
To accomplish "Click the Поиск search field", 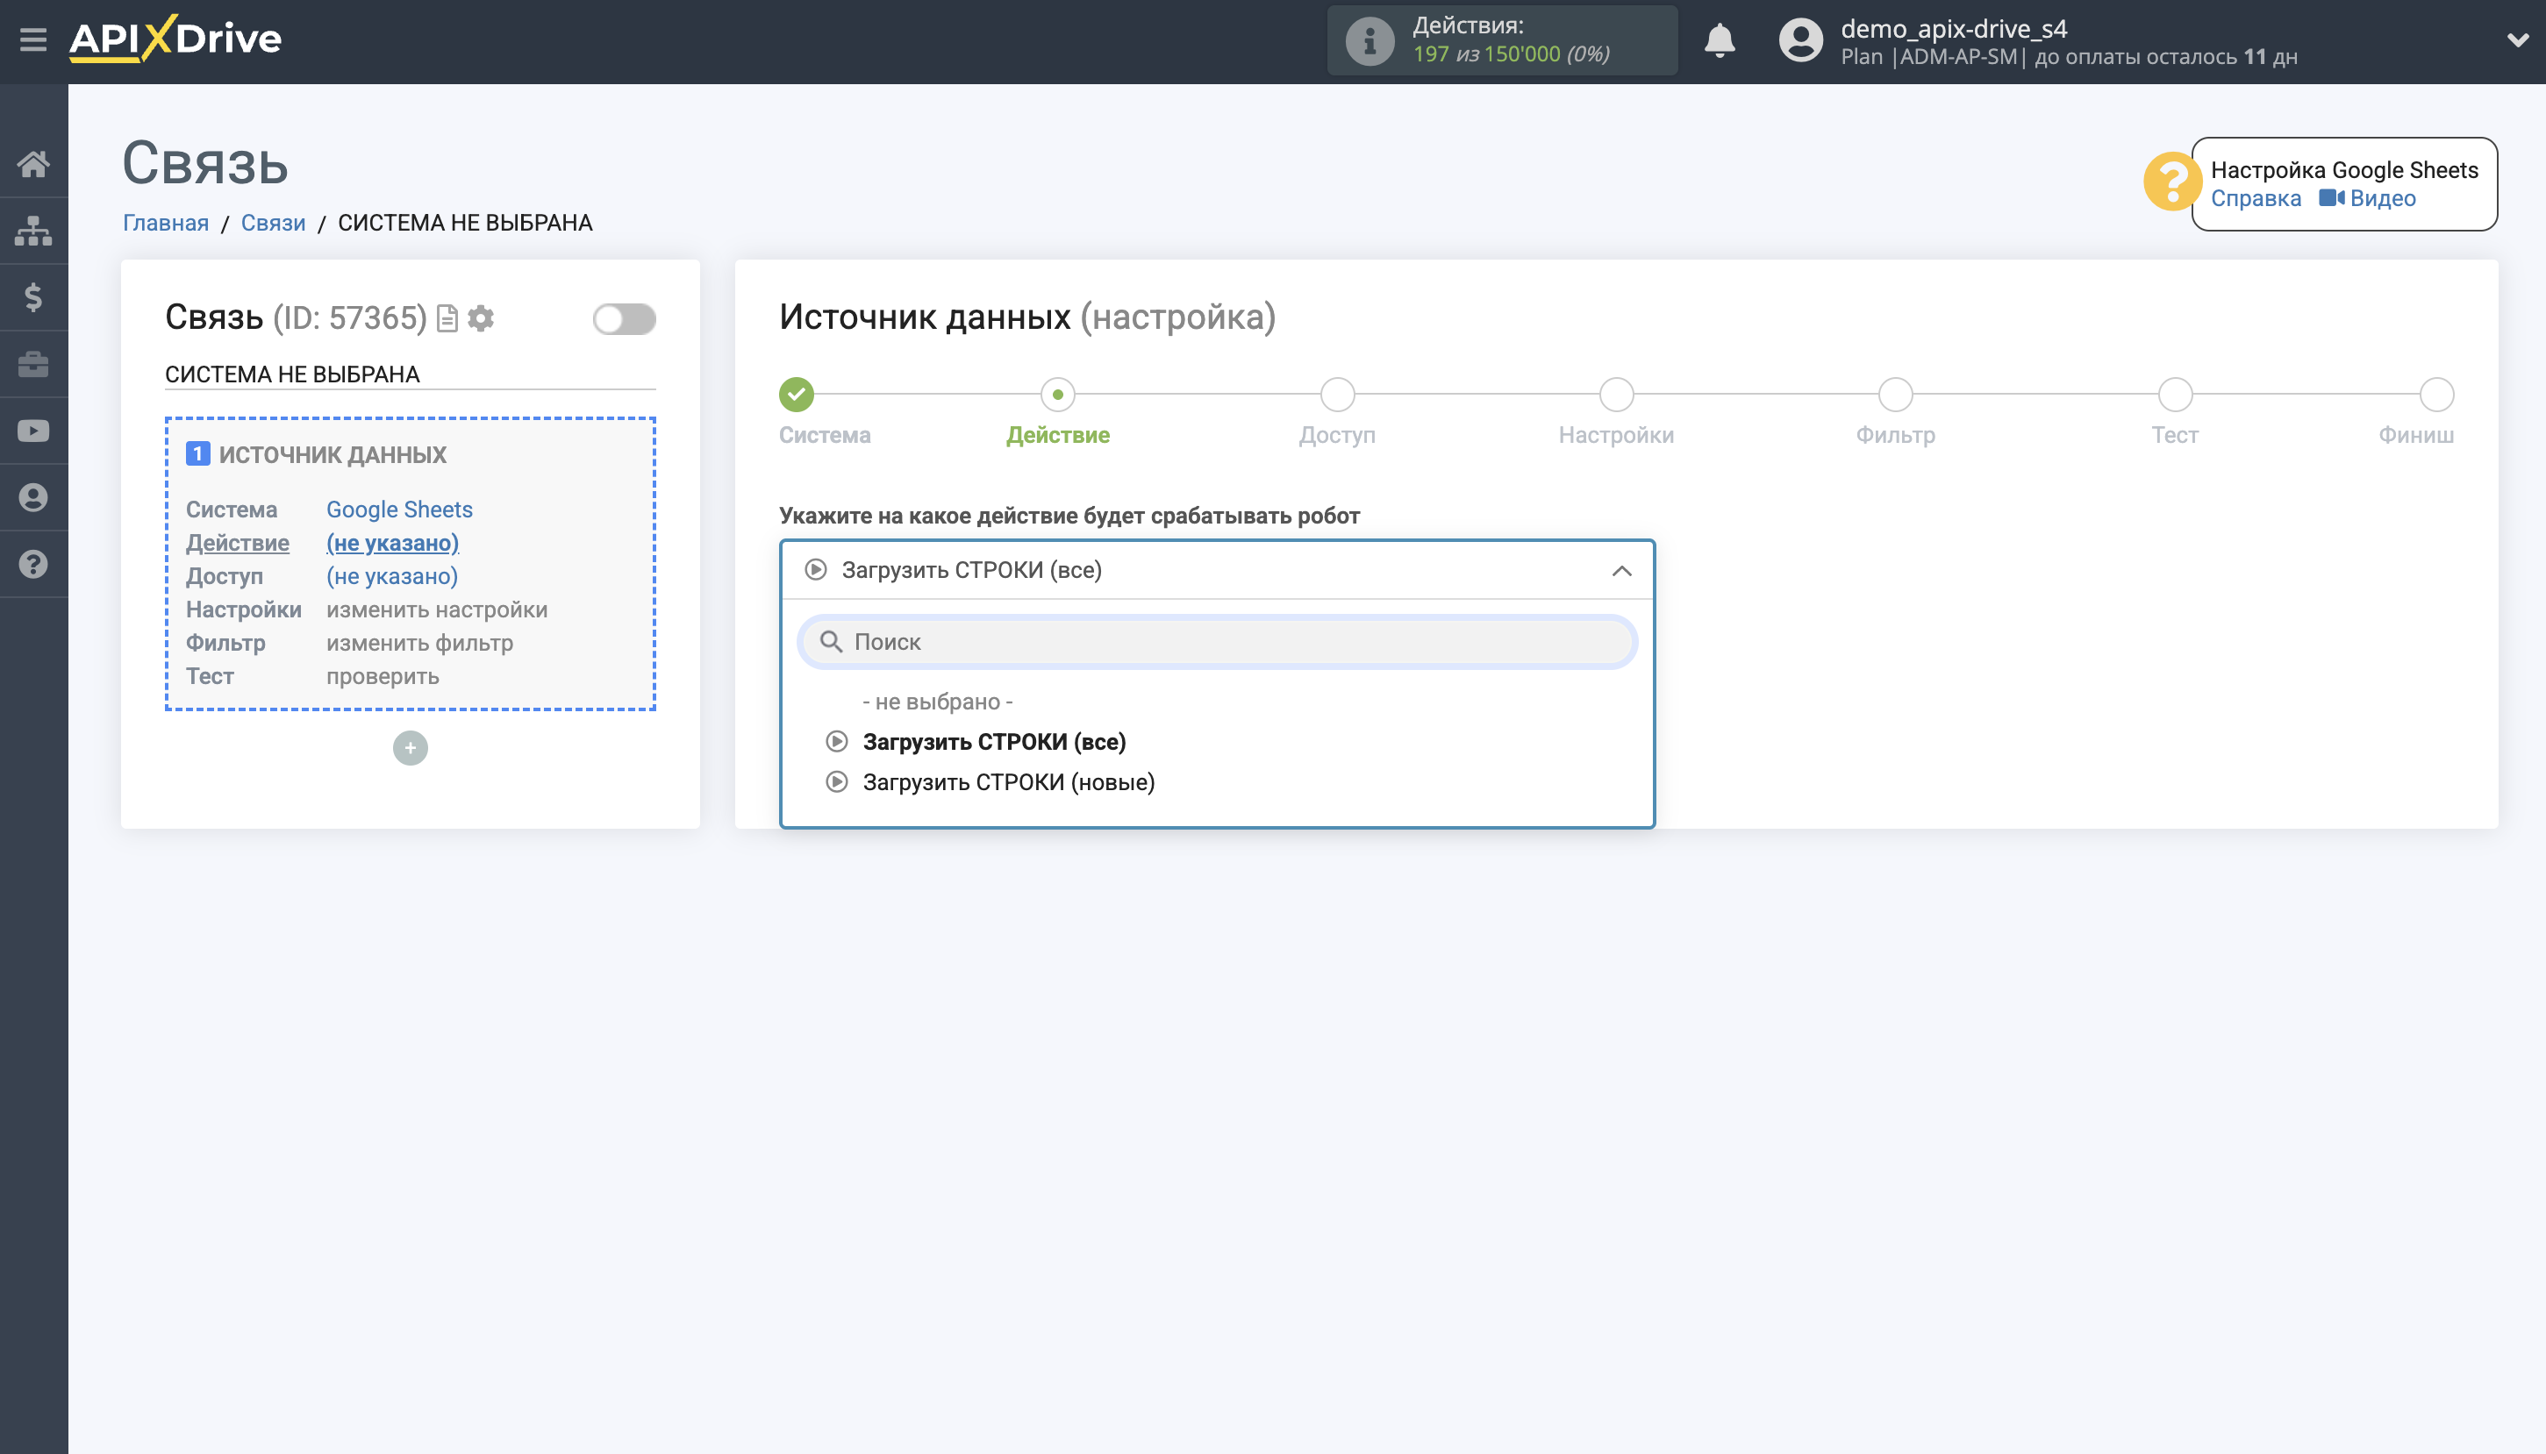I will pos(1217,642).
